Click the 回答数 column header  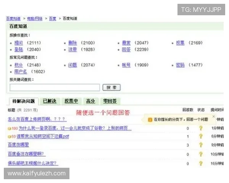[188, 110]
